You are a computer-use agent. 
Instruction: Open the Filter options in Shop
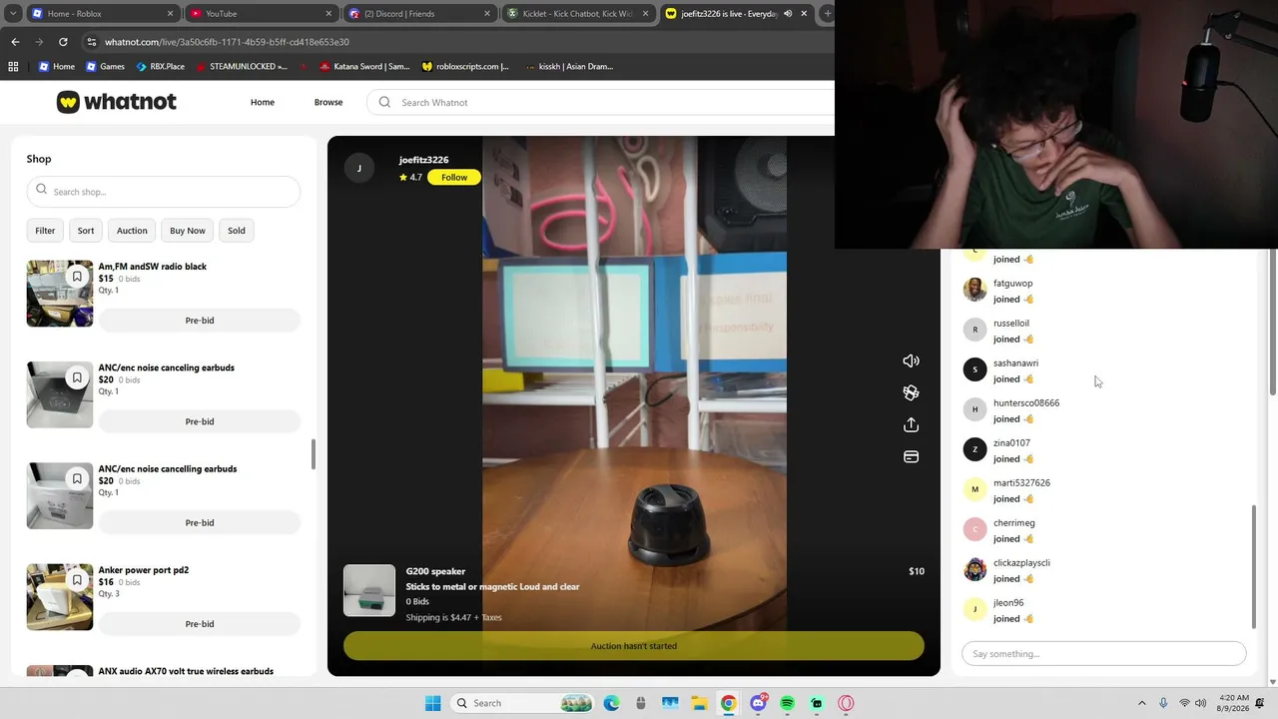pyautogui.click(x=45, y=231)
